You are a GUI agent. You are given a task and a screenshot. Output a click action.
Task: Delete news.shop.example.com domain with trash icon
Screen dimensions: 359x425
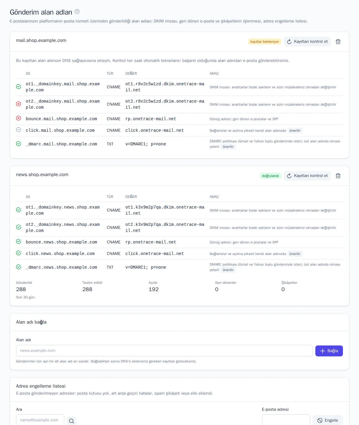click(338, 176)
